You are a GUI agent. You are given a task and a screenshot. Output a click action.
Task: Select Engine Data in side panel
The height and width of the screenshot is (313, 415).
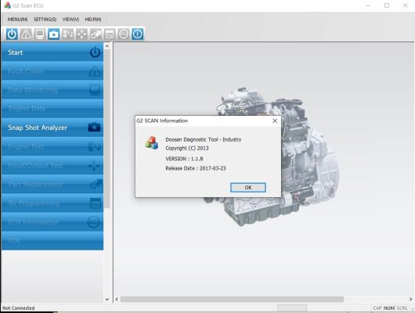(x=52, y=109)
